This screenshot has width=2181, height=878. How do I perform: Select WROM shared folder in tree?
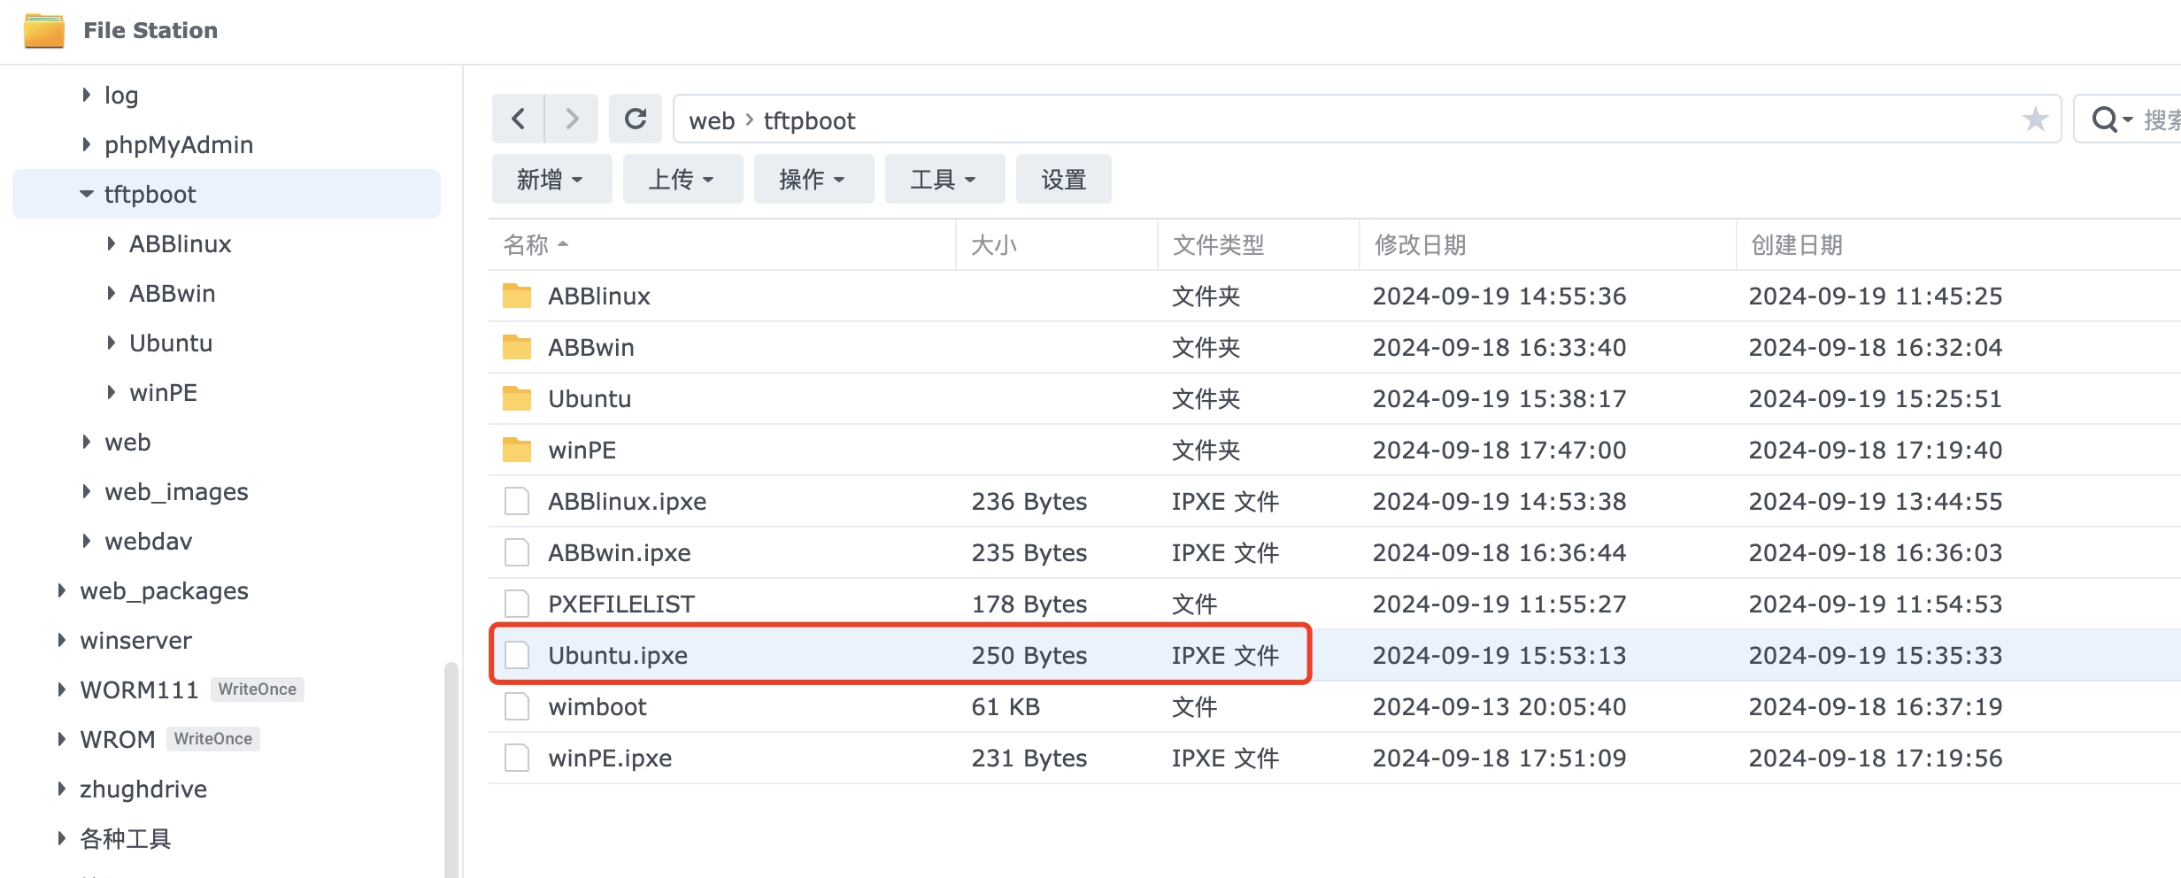tap(117, 739)
